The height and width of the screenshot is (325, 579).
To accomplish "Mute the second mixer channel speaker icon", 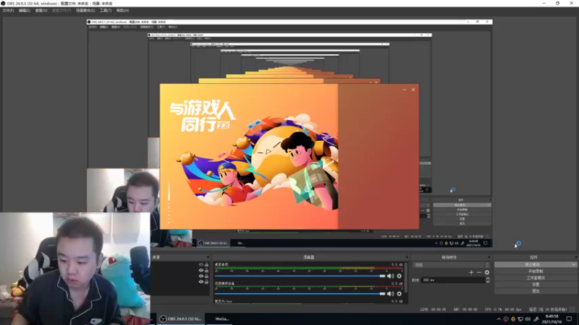I will click(x=390, y=294).
